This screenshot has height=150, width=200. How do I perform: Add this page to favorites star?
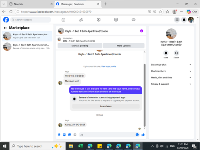tap(160, 12)
